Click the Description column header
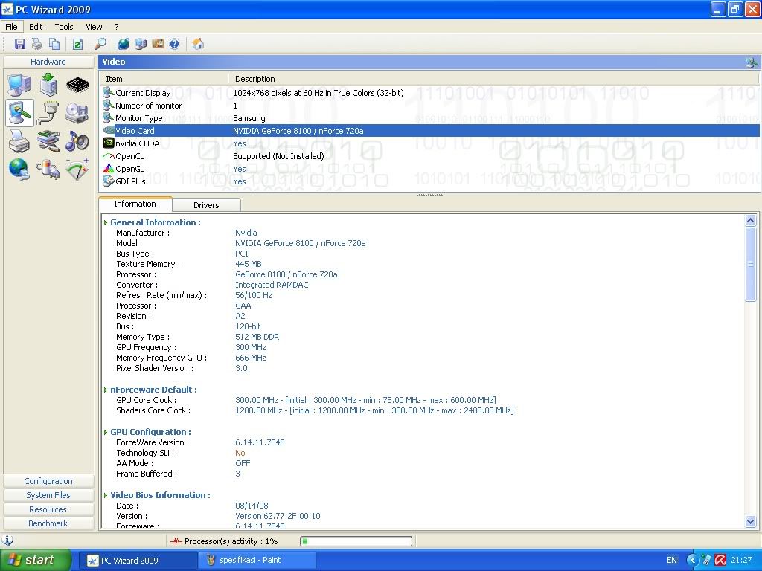This screenshot has width=762, height=571. [x=494, y=79]
